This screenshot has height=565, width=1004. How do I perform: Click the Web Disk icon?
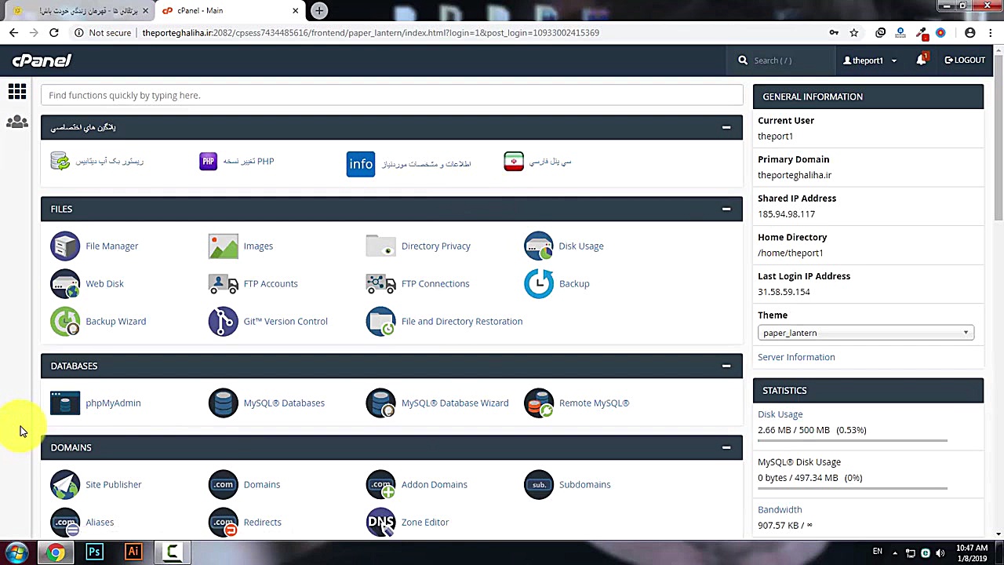pyautogui.click(x=65, y=284)
